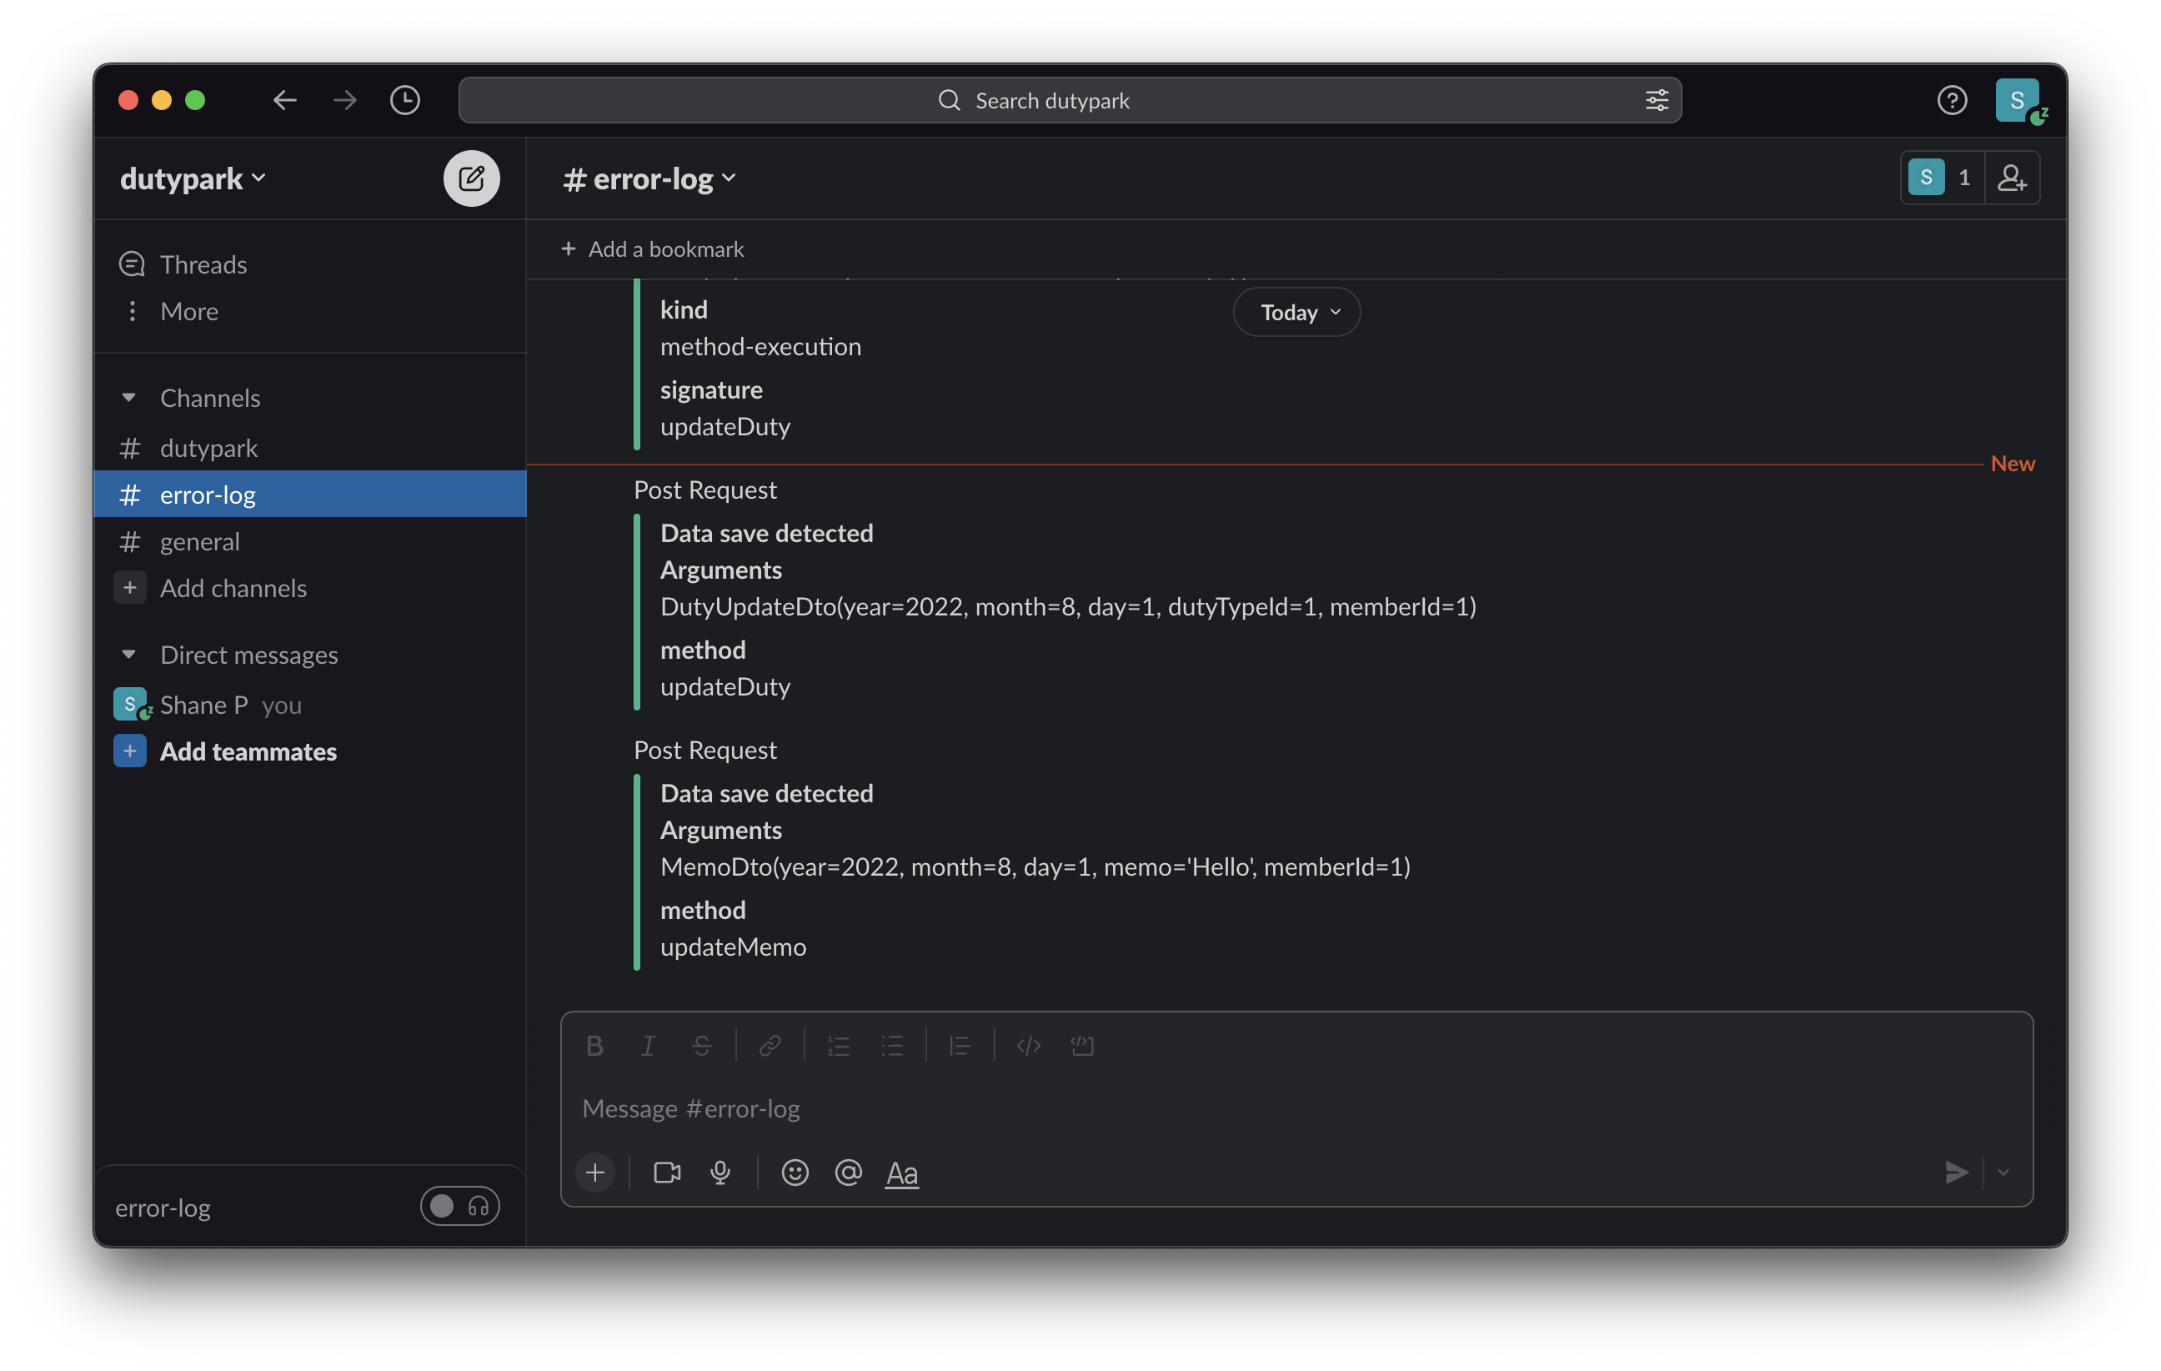Open the help question mark icon
This screenshot has width=2161, height=1371.
tap(1951, 100)
